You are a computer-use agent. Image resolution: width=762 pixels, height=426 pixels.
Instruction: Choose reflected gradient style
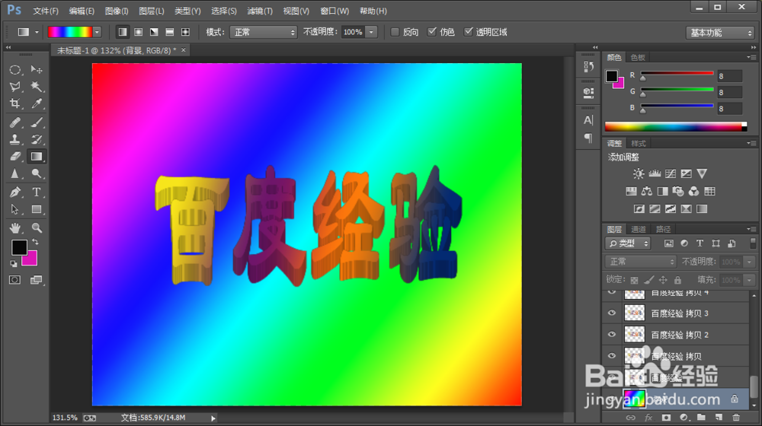click(x=170, y=32)
